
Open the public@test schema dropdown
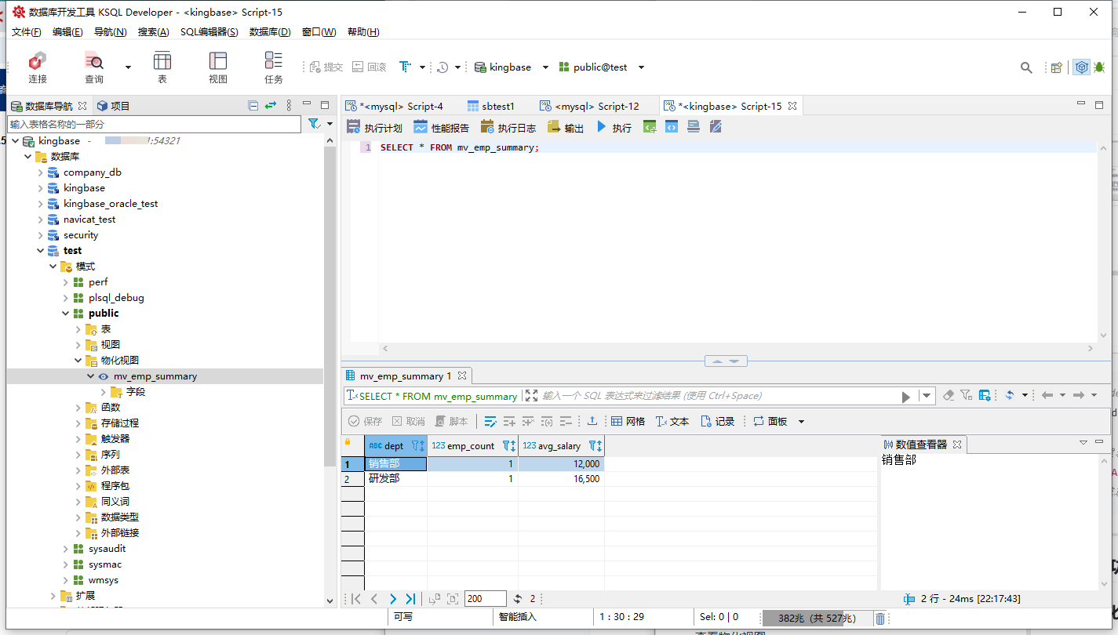(641, 67)
